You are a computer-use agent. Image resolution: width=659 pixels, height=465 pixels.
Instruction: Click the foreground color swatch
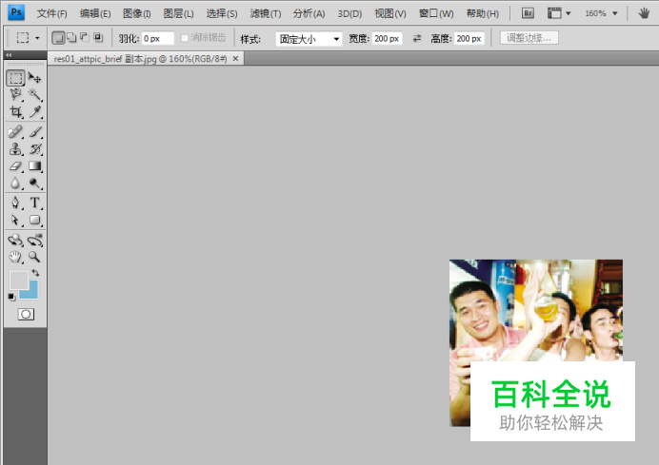point(19,280)
